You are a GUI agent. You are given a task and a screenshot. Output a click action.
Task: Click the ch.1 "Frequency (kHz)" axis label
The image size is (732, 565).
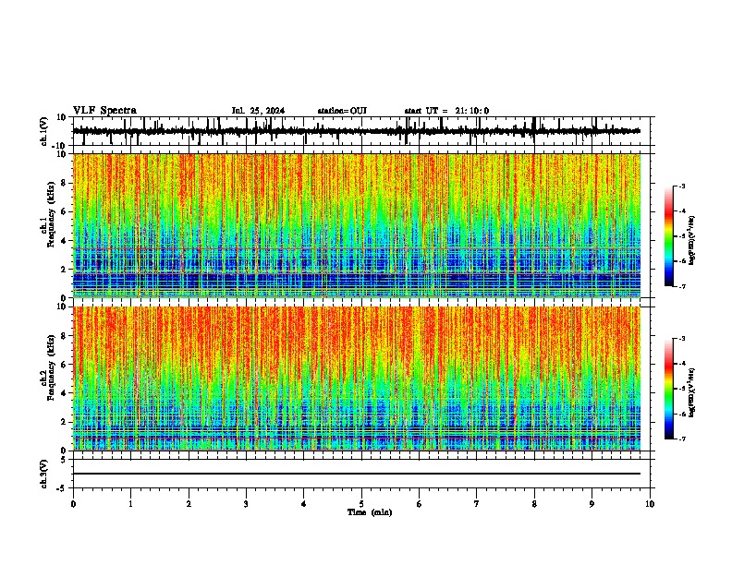52,214
